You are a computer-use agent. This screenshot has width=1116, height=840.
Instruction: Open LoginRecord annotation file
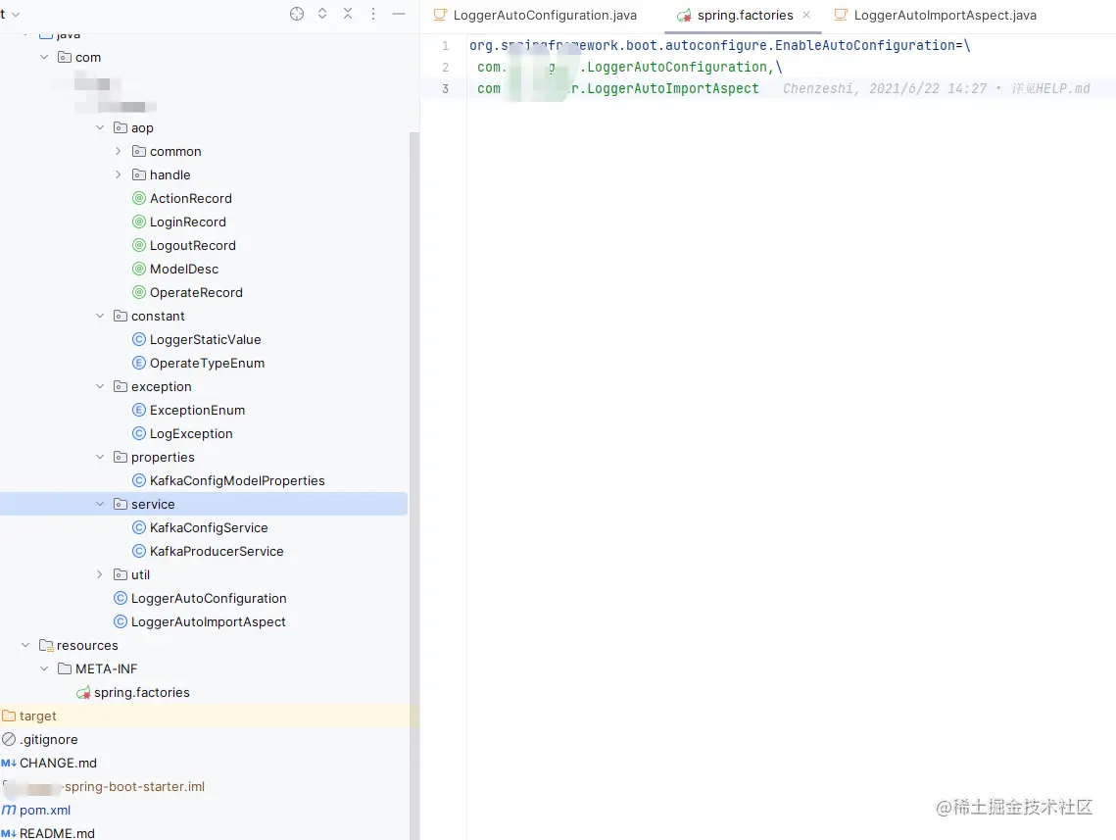[188, 222]
